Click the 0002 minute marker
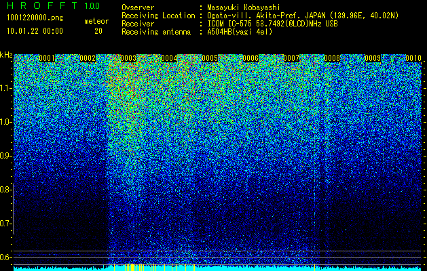This screenshot has height=271, width=427. (x=88, y=58)
